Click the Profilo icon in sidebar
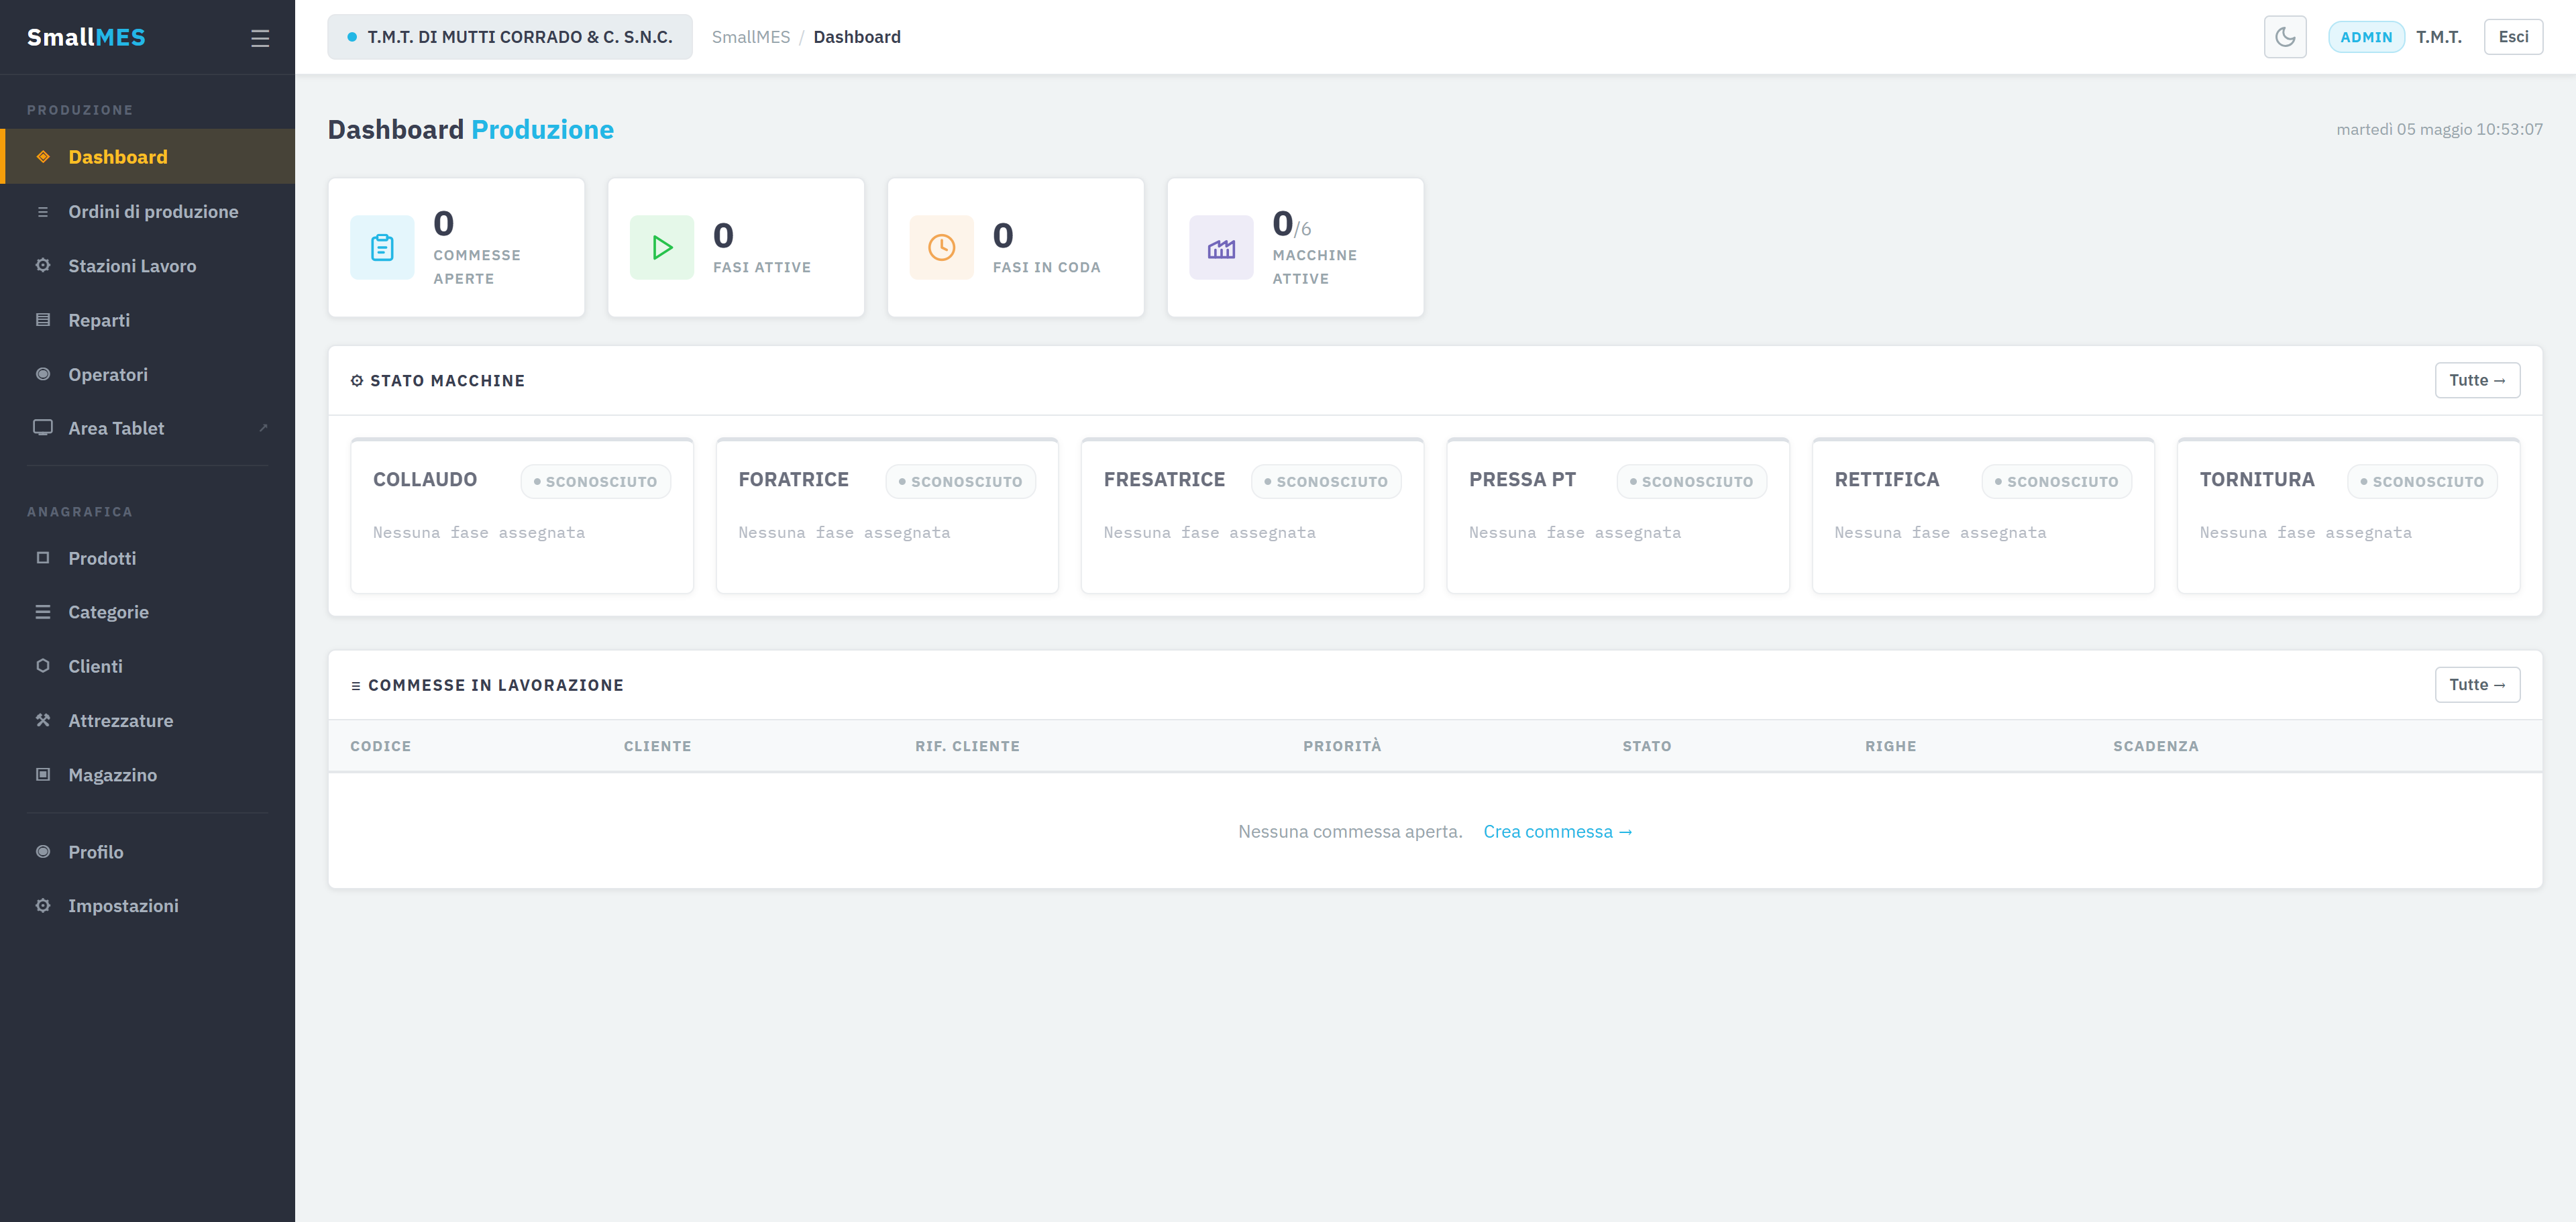2576x1222 pixels. click(43, 852)
